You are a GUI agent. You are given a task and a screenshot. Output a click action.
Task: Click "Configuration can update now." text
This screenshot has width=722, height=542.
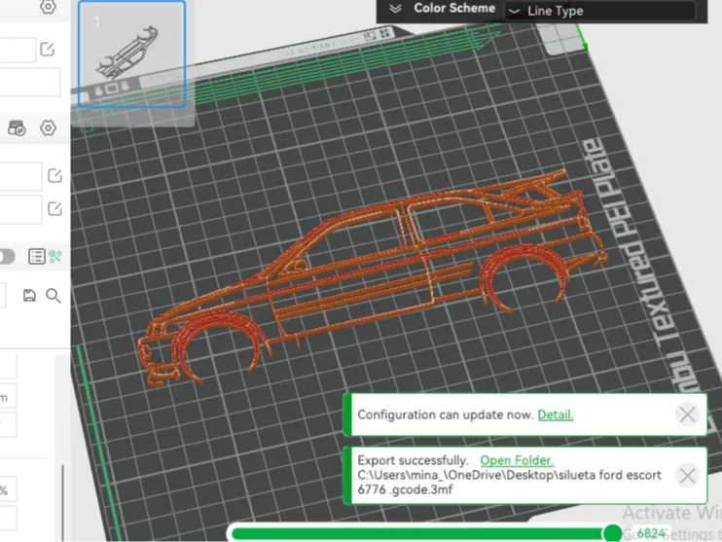[x=446, y=415]
